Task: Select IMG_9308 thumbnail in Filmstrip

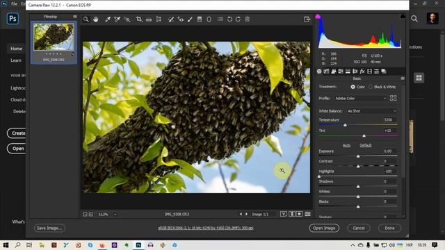Action: click(x=54, y=37)
